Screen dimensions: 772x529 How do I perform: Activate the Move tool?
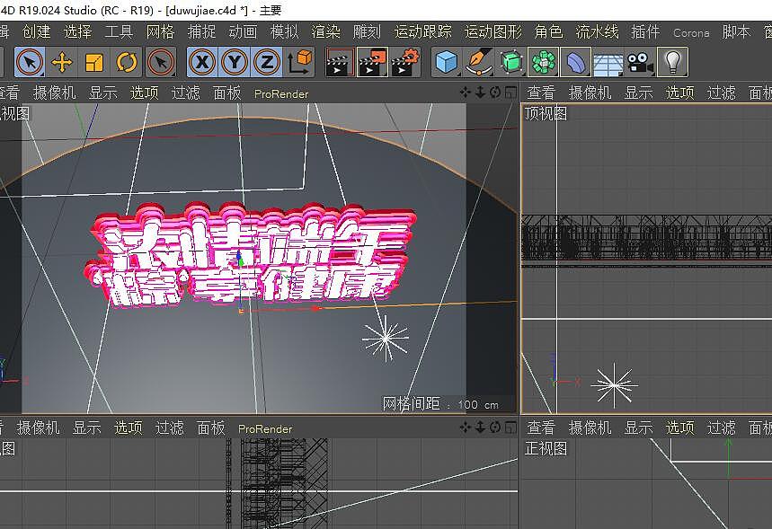tap(62, 63)
